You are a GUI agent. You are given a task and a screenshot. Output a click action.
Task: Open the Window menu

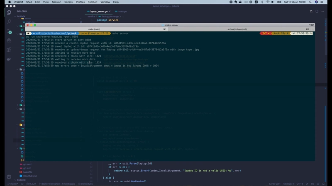click(105, 2)
